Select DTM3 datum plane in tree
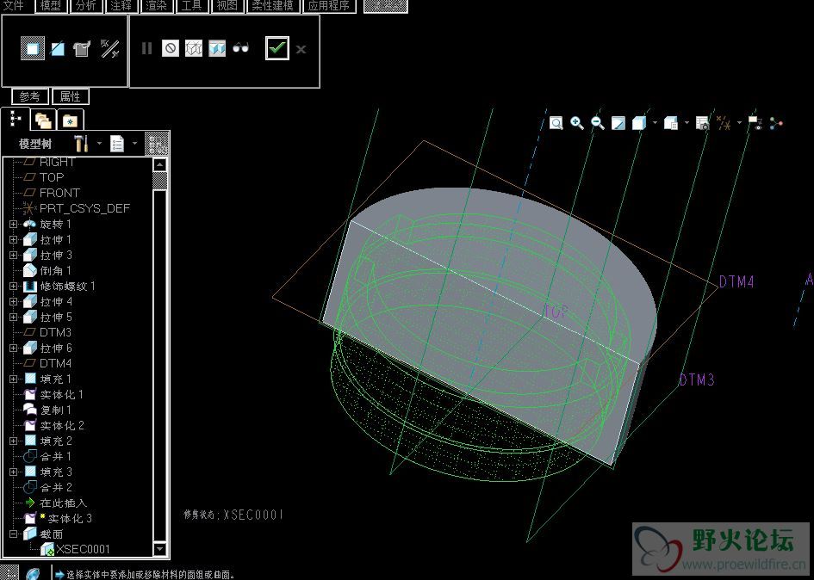The width and height of the screenshot is (814, 580). coord(47,332)
